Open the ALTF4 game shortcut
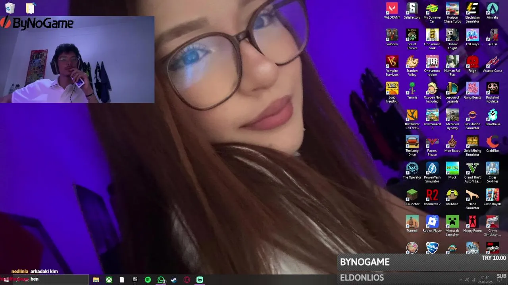This screenshot has height=285, width=508. [x=493, y=37]
